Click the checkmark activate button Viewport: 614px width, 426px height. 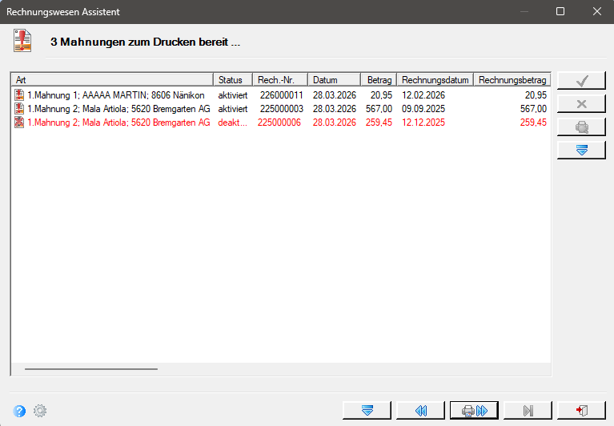click(581, 81)
